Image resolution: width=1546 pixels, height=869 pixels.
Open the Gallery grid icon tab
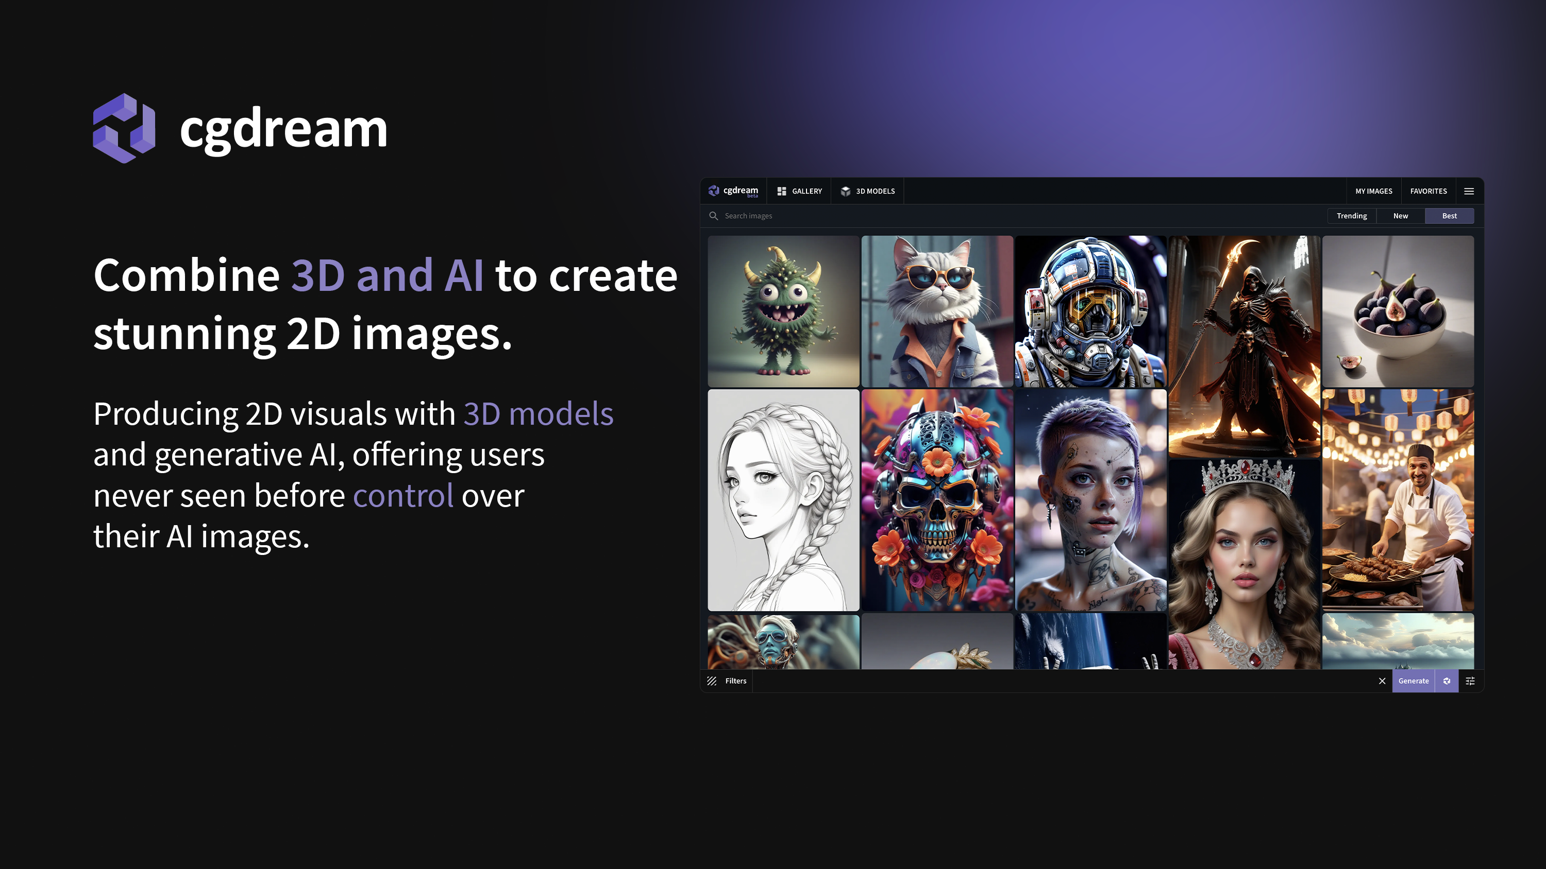pyautogui.click(x=781, y=190)
